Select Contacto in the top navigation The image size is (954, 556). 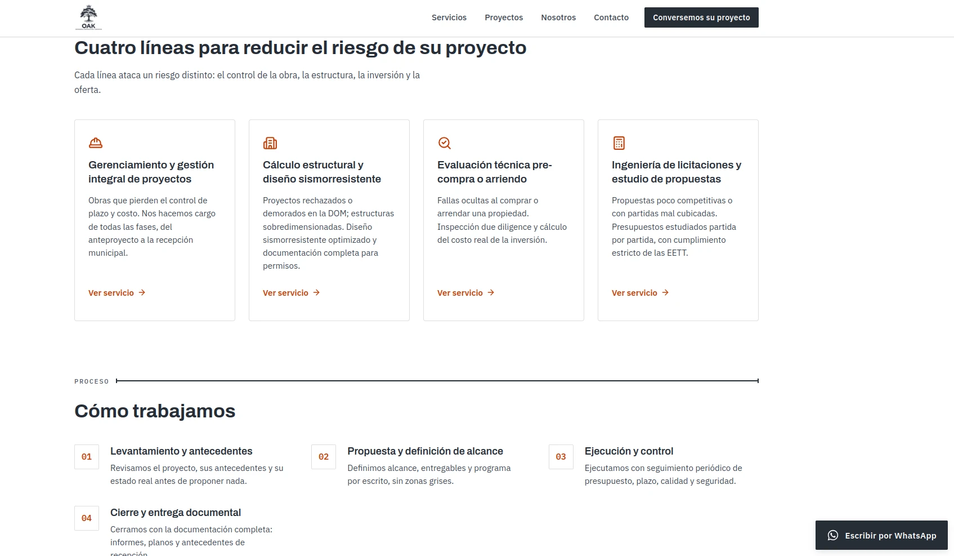pyautogui.click(x=611, y=17)
